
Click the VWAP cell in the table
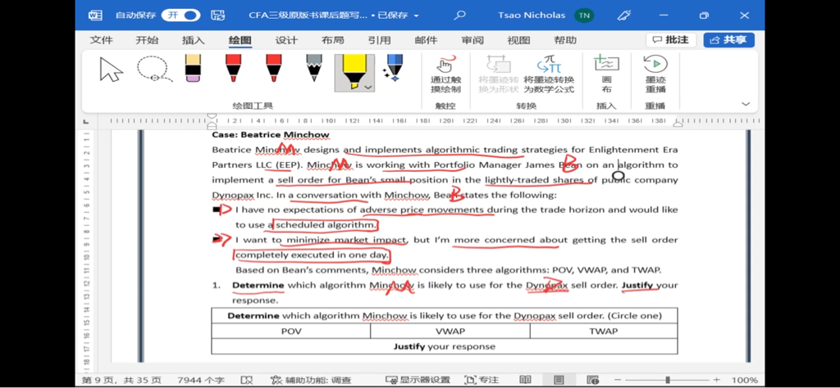pyautogui.click(x=450, y=332)
